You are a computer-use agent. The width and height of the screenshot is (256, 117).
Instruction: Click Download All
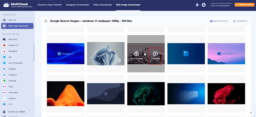pyautogui.click(x=240, y=21)
